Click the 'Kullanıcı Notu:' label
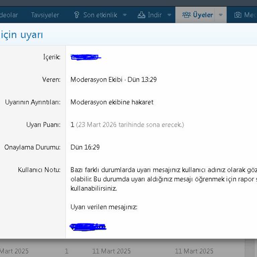The height and width of the screenshot is (257, 257). pos(39,170)
